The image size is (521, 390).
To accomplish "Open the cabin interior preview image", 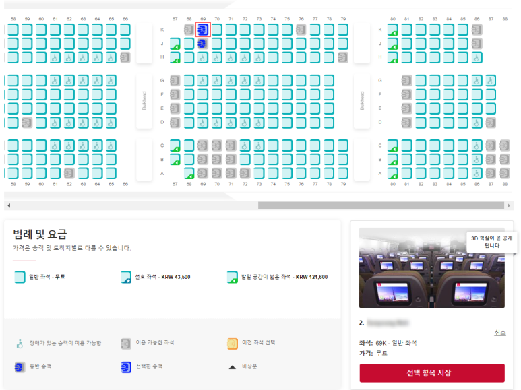I will 432,268.
